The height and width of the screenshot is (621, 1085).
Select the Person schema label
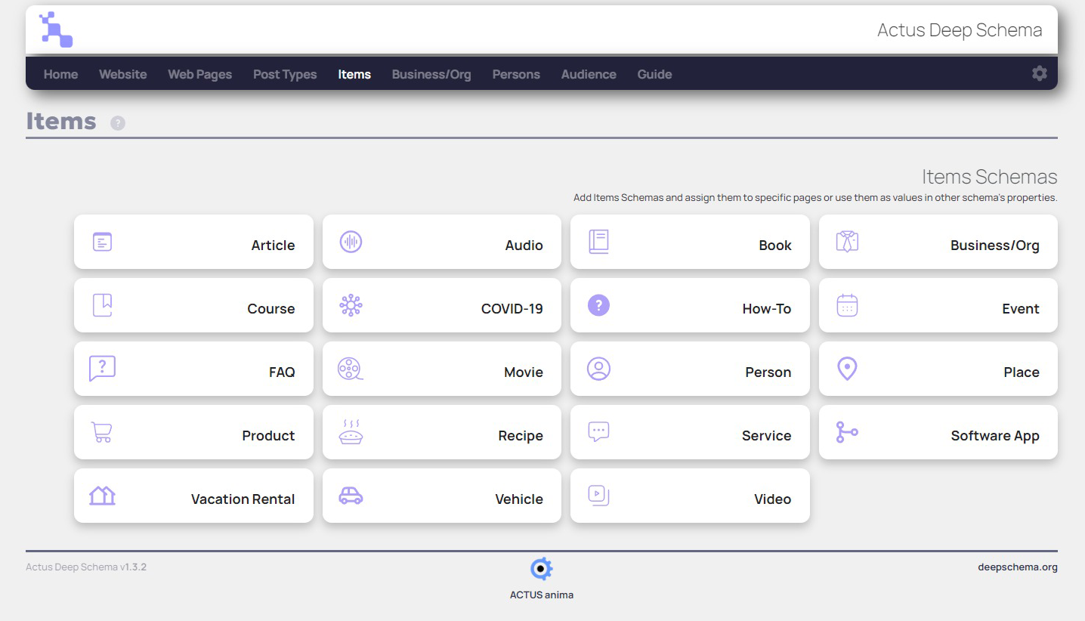(x=768, y=372)
